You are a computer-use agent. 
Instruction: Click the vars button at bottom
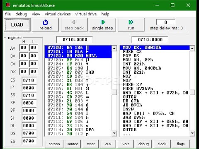coord(126,144)
